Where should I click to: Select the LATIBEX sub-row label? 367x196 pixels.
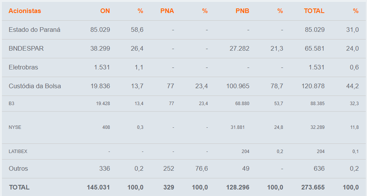pos(18,152)
